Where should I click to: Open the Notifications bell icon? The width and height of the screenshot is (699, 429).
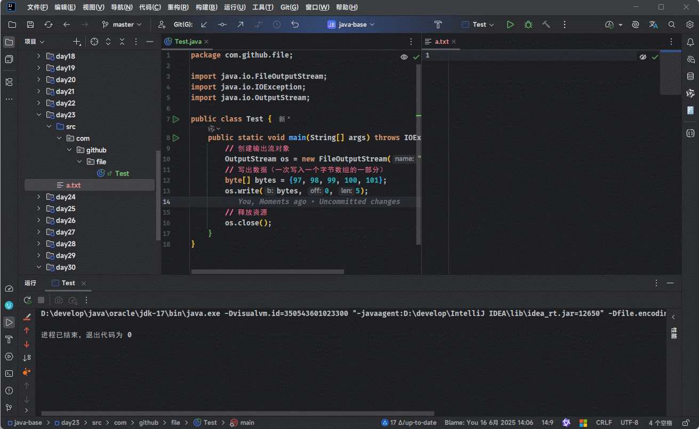pyautogui.click(x=690, y=42)
